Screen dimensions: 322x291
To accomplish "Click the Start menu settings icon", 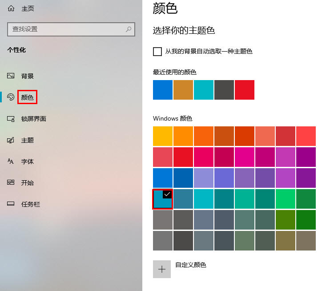I will click(x=11, y=183).
